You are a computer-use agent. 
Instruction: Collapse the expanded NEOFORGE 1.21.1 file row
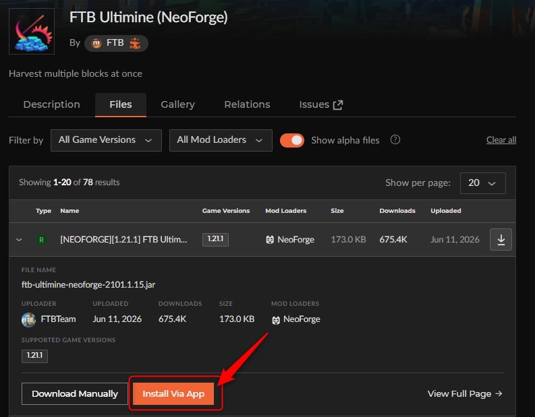coord(19,240)
